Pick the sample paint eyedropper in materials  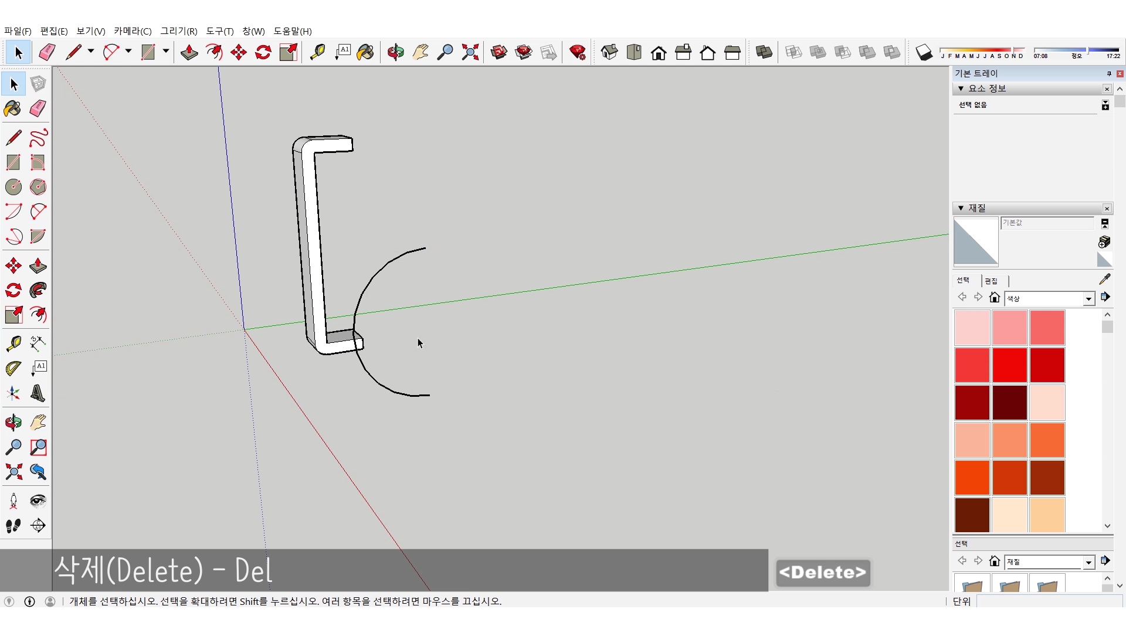pos(1104,280)
